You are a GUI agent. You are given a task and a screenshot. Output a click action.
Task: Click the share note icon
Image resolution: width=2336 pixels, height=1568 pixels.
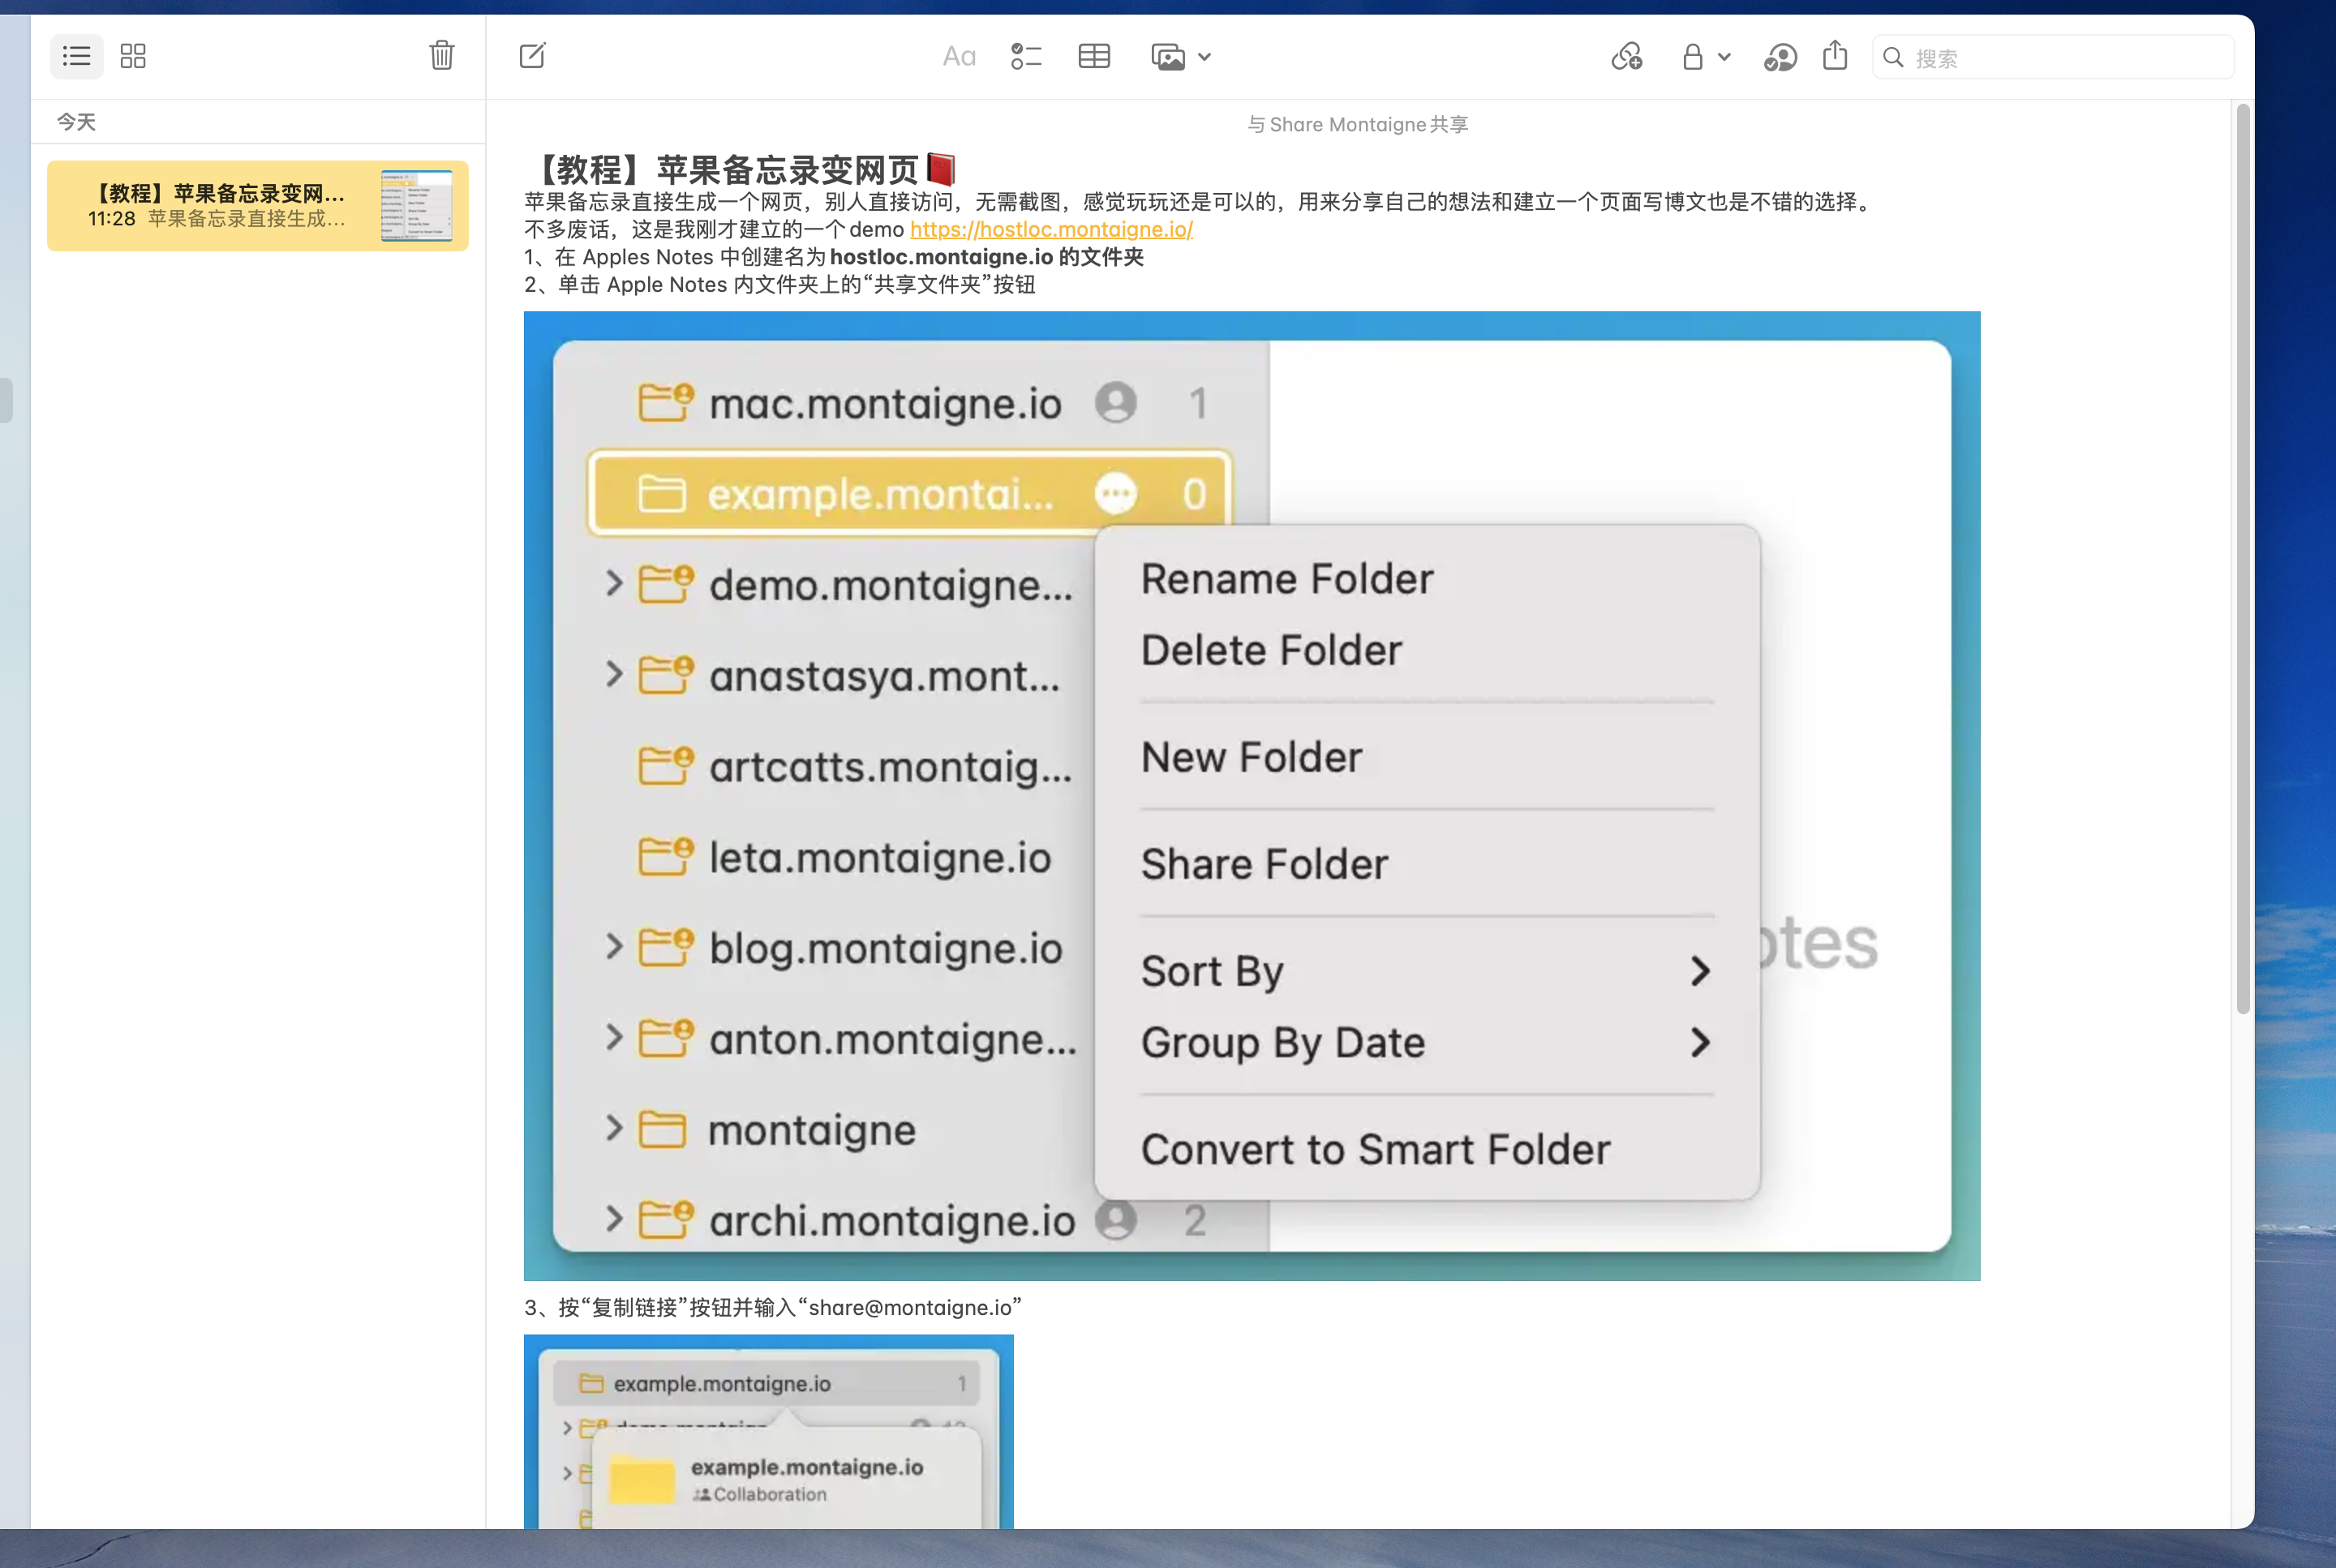tap(1835, 55)
